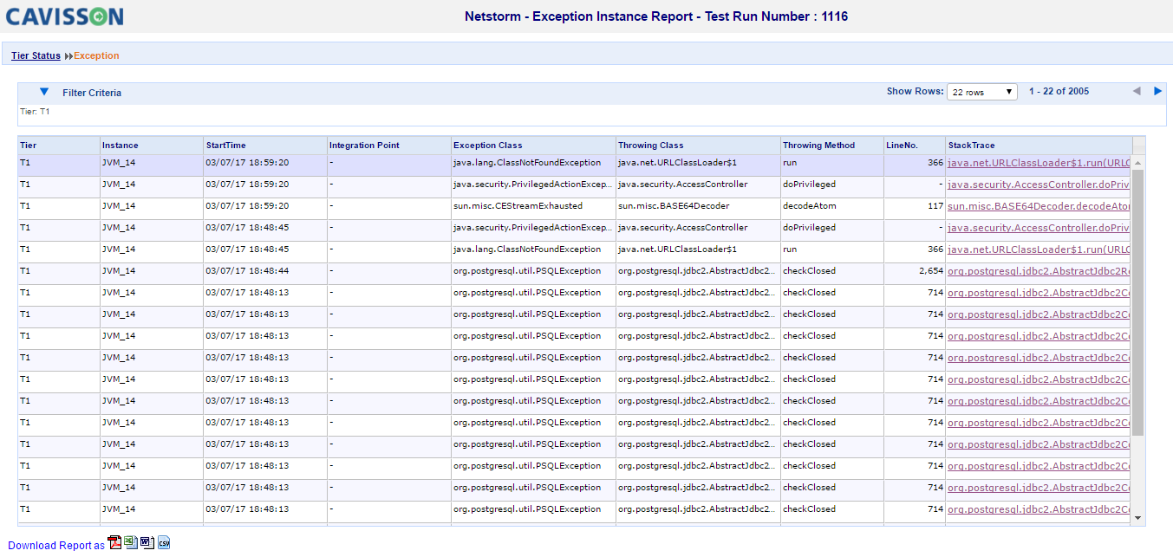Open the Show Rows dropdown
Image resolution: width=1173 pixels, height=557 pixels.
(x=982, y=92)
